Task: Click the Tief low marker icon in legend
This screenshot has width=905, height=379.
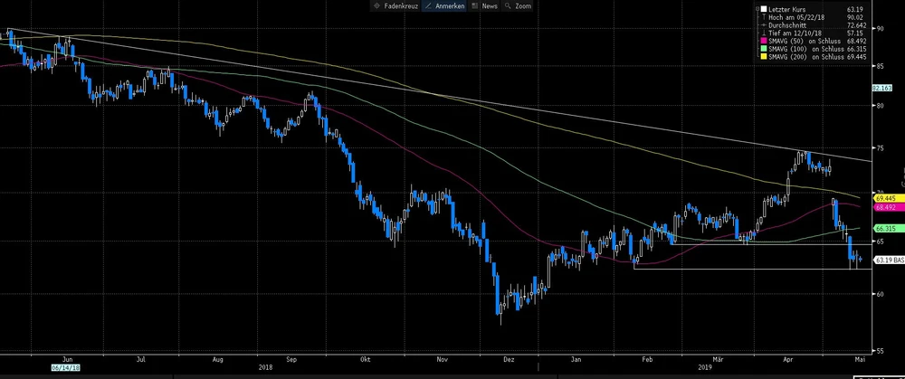Action: click(766, 33)
